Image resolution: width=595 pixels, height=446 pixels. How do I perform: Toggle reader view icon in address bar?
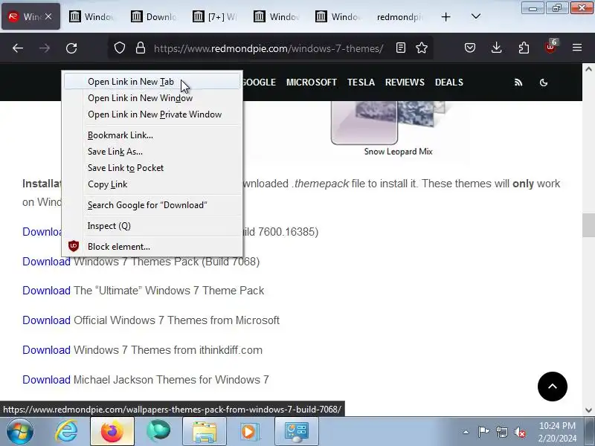pos(401,48)
